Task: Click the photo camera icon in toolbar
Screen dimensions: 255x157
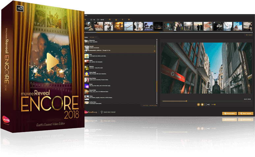Action: click(x=91, y=20)
